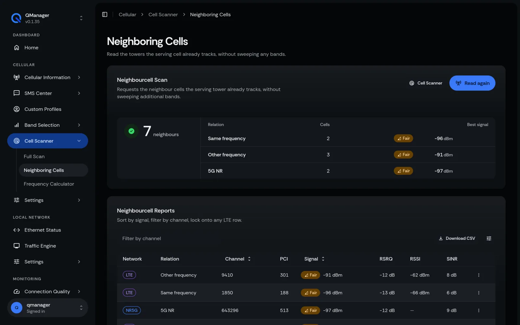520x325 pixels.
Task: Click the Same frequency summary row
Action: pyautogui.click(x=348, y=138)
